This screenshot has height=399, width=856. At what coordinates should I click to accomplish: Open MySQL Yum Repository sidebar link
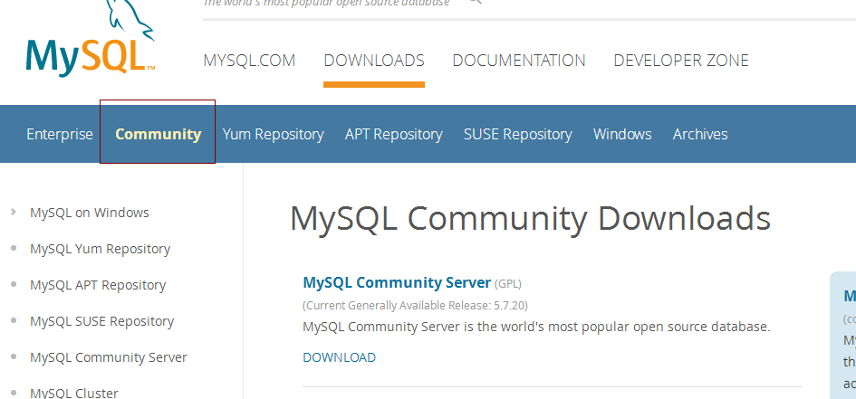tap(100, 249)
